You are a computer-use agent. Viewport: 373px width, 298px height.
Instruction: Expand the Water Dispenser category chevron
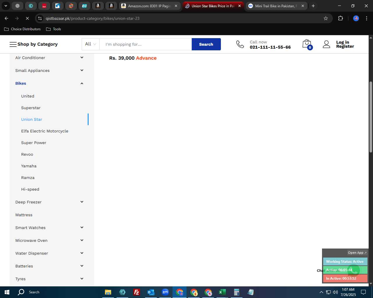click(82, 253)
